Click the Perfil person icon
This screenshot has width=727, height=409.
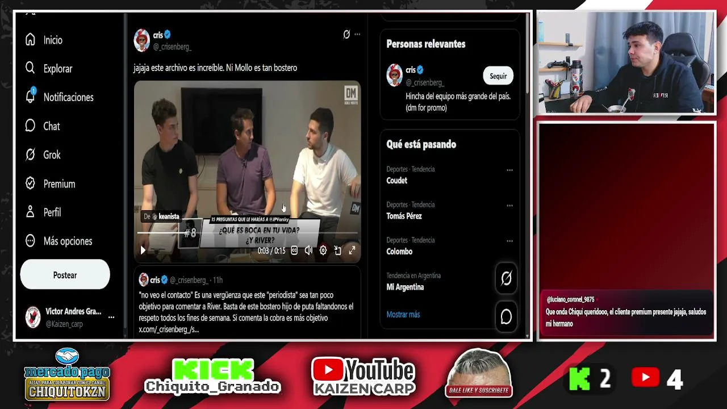click(x=31, y=212)
